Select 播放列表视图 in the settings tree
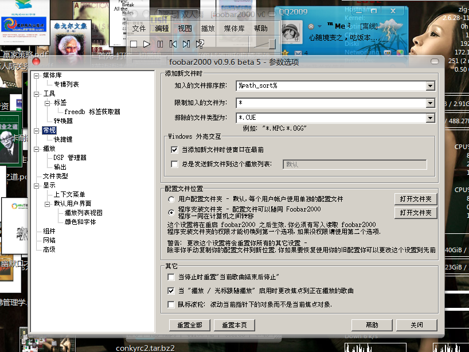Image resolution: width=469 pixels, height=352 pixels. tap(84, 213)
